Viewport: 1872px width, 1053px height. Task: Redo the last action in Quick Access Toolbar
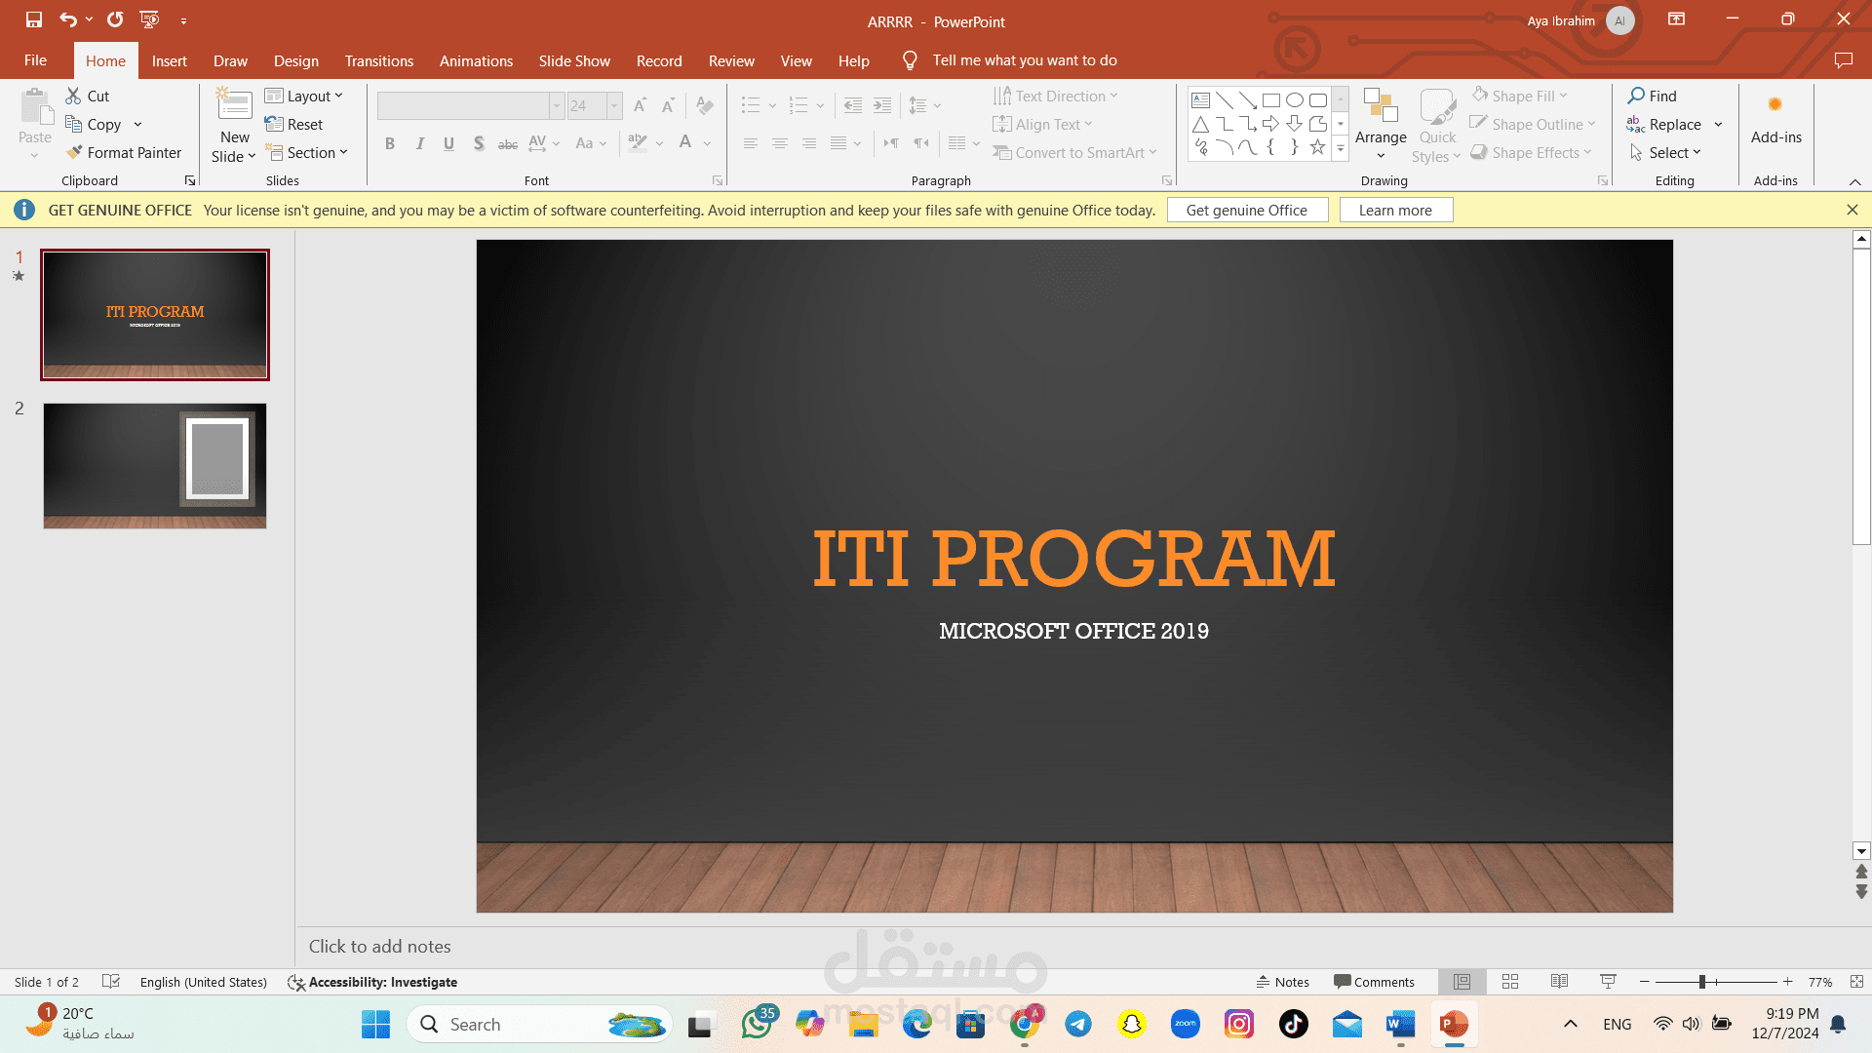pos(115,19)
